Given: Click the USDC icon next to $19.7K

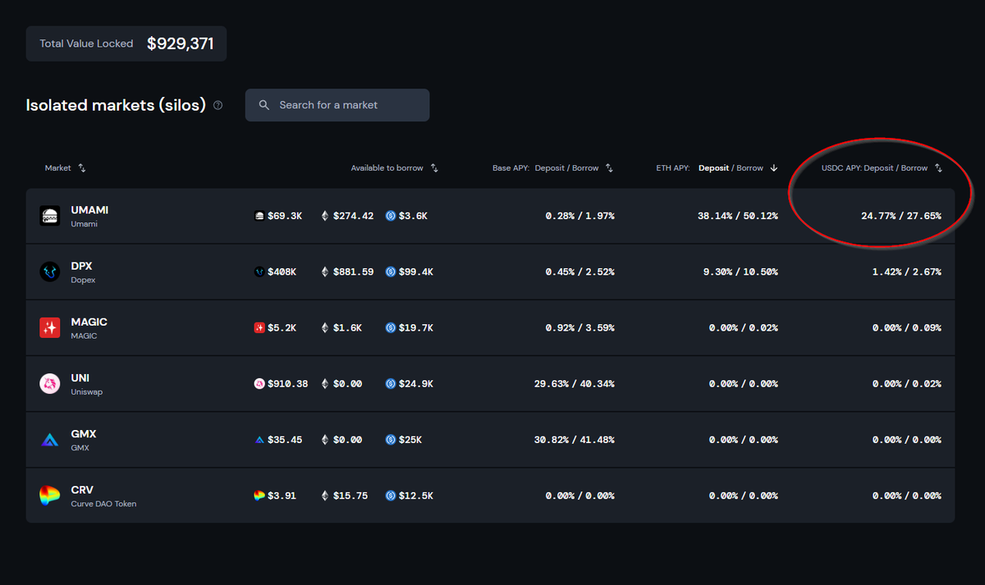Looking at the screenshot, I should tap(391, 327).
